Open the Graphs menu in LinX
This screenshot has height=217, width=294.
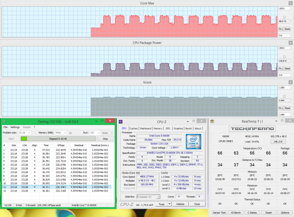click(x=27, y=127)
